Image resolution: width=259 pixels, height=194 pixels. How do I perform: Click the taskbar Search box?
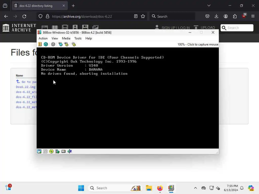115,188
